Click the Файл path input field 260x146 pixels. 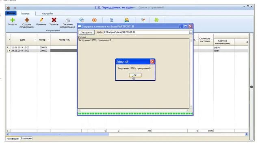pyautogui.click(x=146, y=32)
